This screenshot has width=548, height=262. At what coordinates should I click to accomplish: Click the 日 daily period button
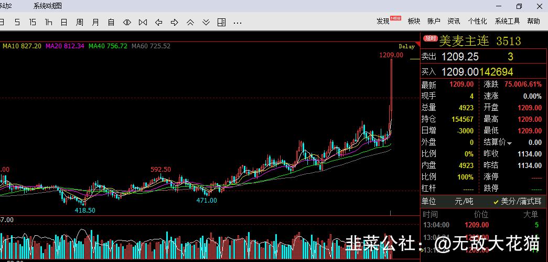tap(64, 22)
